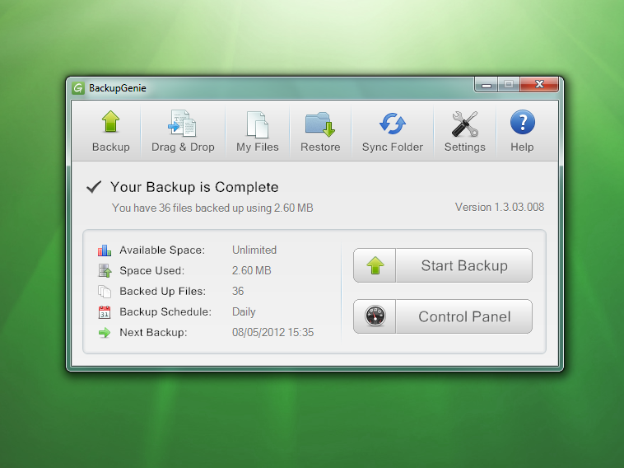The image size is (624, 468).
Task: Click the 'Available Space:' label
Action: [162, 250]
